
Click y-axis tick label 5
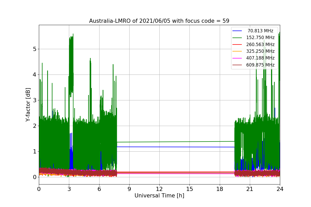(x=34, y=49)
